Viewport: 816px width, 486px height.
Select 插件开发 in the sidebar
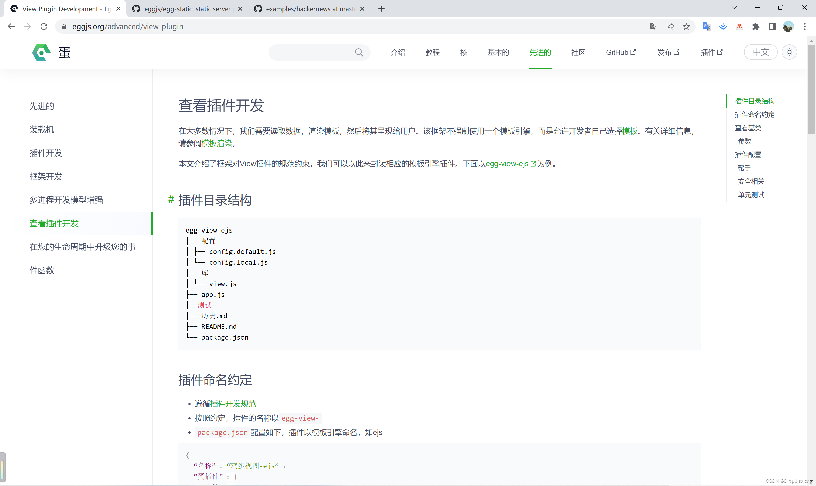(45, 153)
